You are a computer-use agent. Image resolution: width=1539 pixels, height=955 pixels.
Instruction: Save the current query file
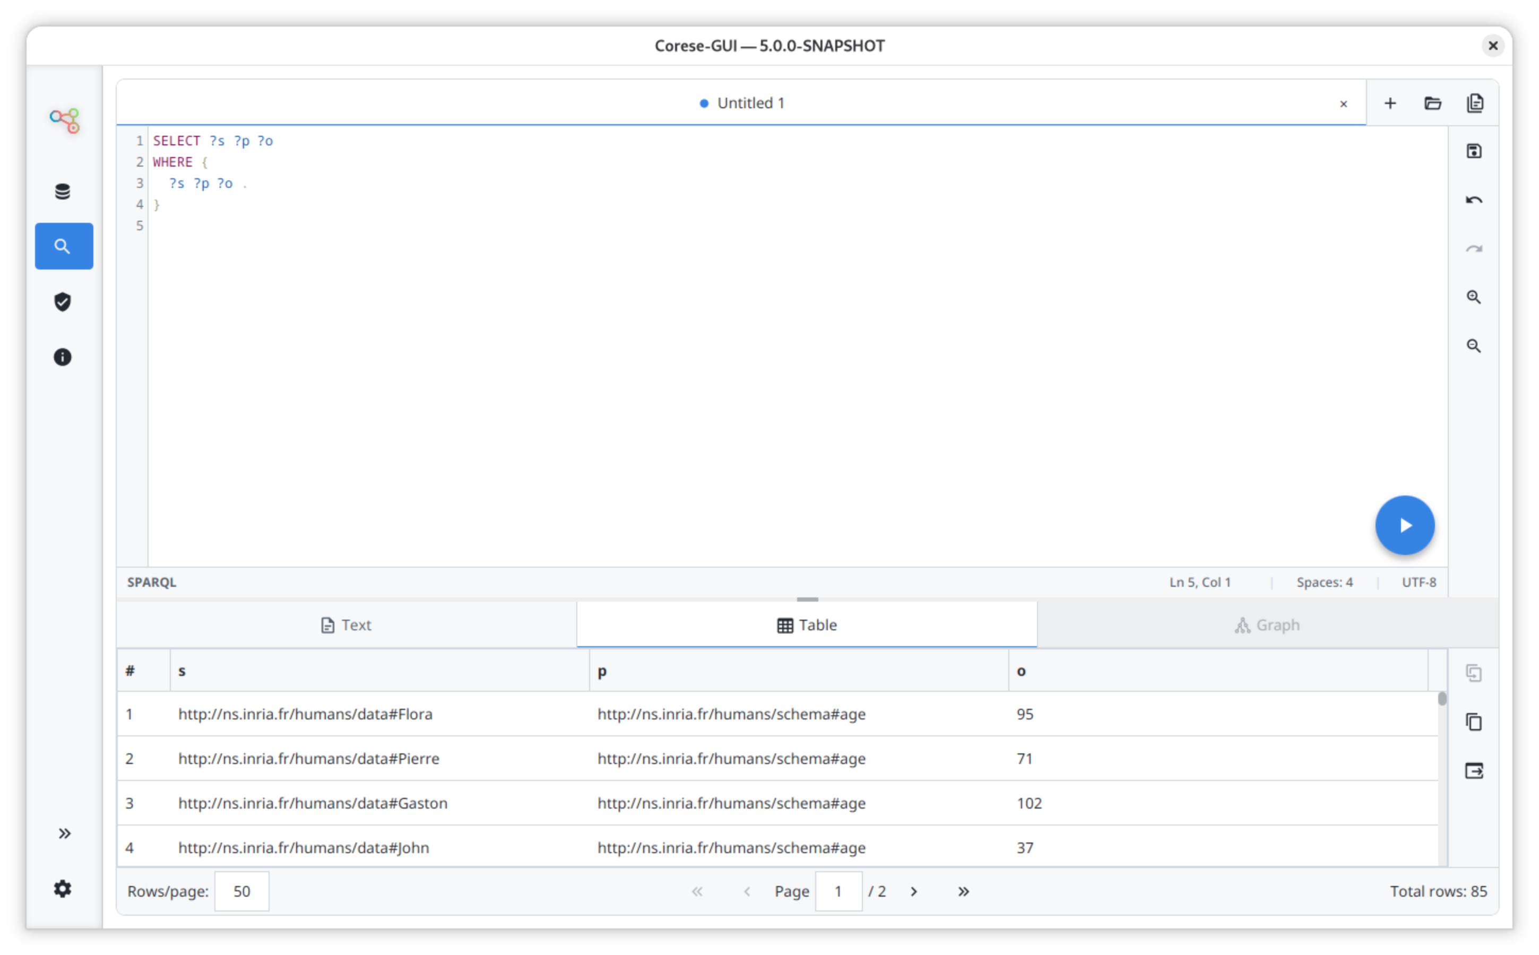(x=1473, y=152)
